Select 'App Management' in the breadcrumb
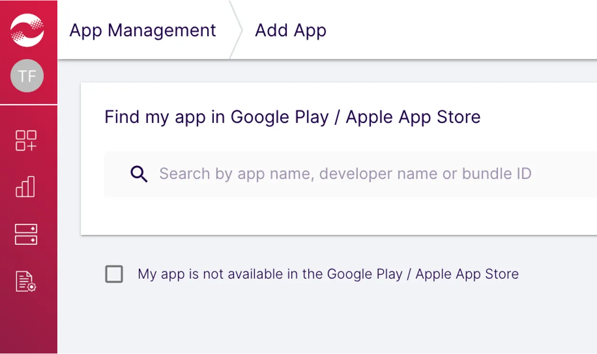 (143, 30)
